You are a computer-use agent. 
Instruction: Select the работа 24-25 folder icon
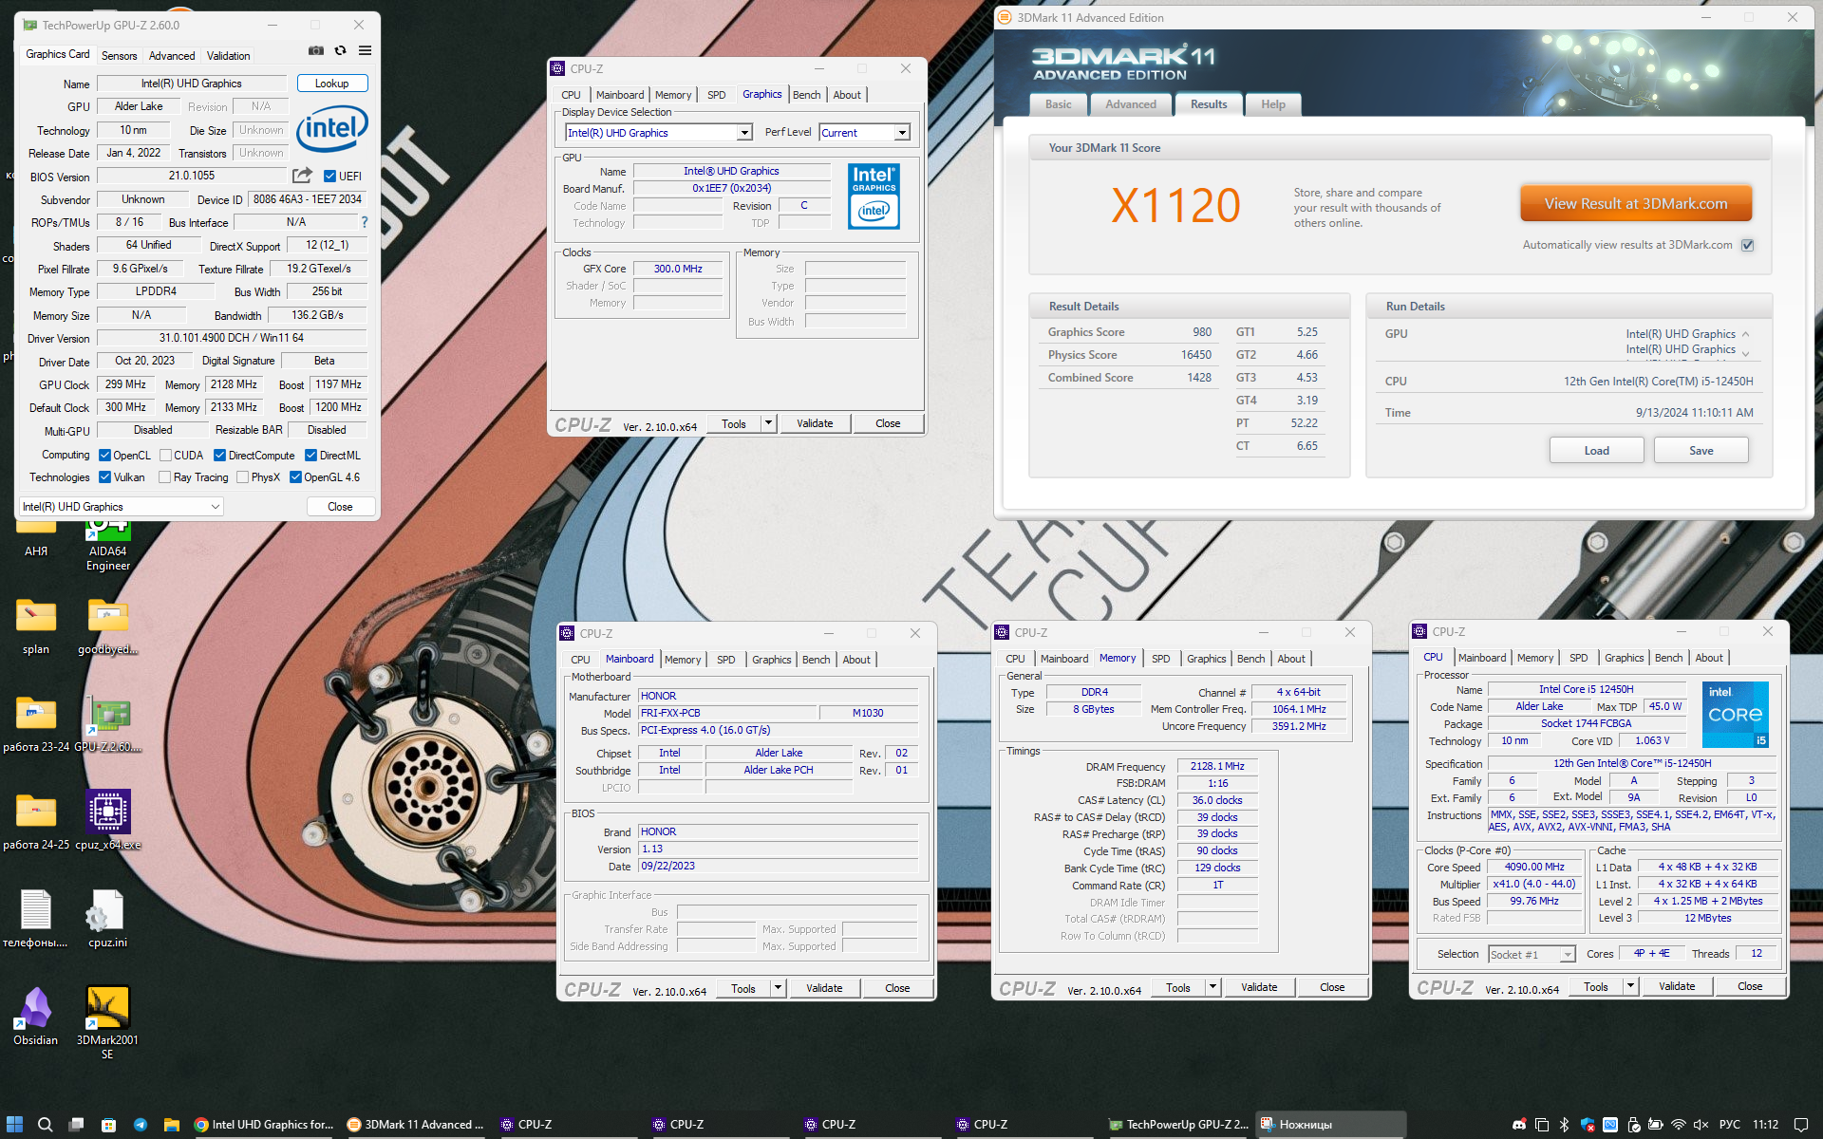pos(36,822)
